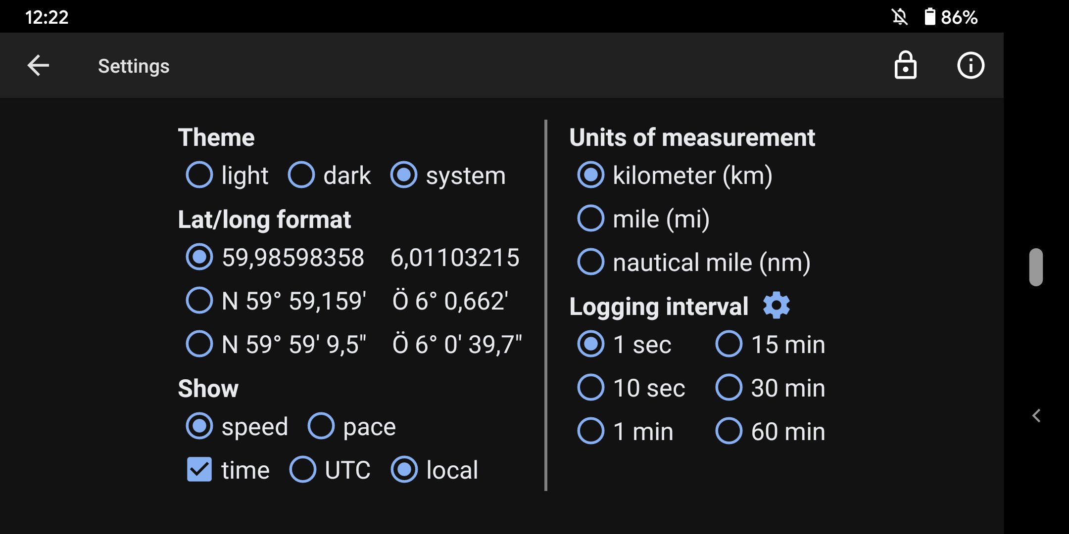Uncheck the time display checkbox
Viewport: 1069px width, 534px height.
[x=199, y=470]
